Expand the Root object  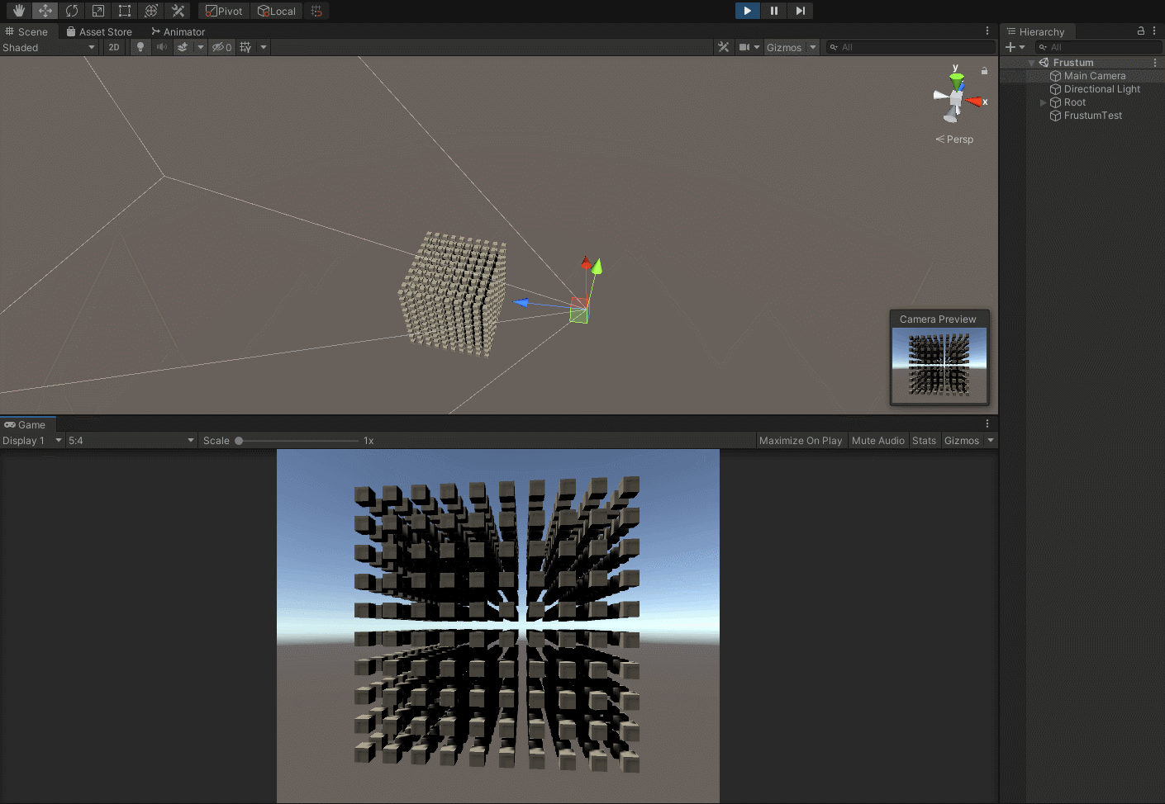1043,102
